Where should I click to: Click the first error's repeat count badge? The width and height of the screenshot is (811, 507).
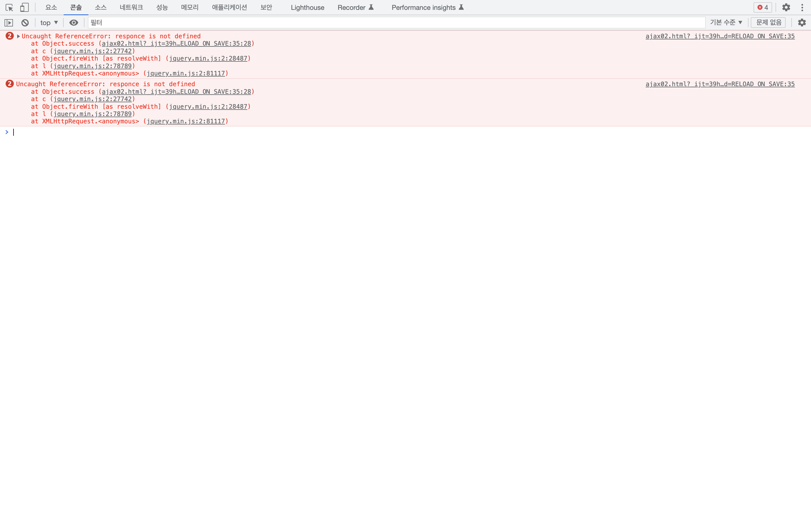point(10,36)
